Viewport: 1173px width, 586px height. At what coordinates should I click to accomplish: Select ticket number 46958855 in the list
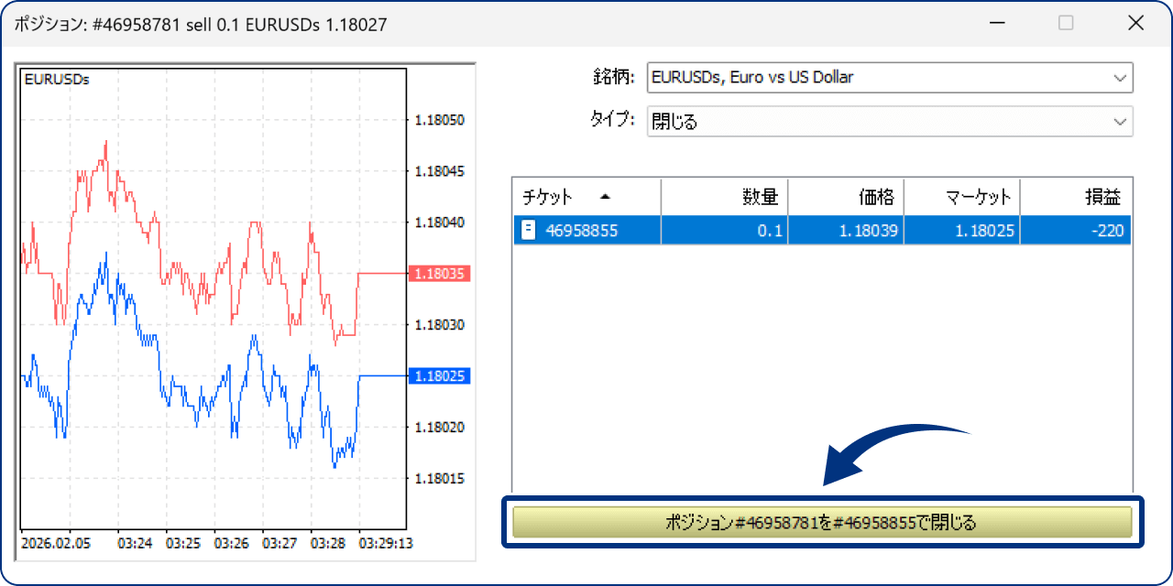point(581,231)
